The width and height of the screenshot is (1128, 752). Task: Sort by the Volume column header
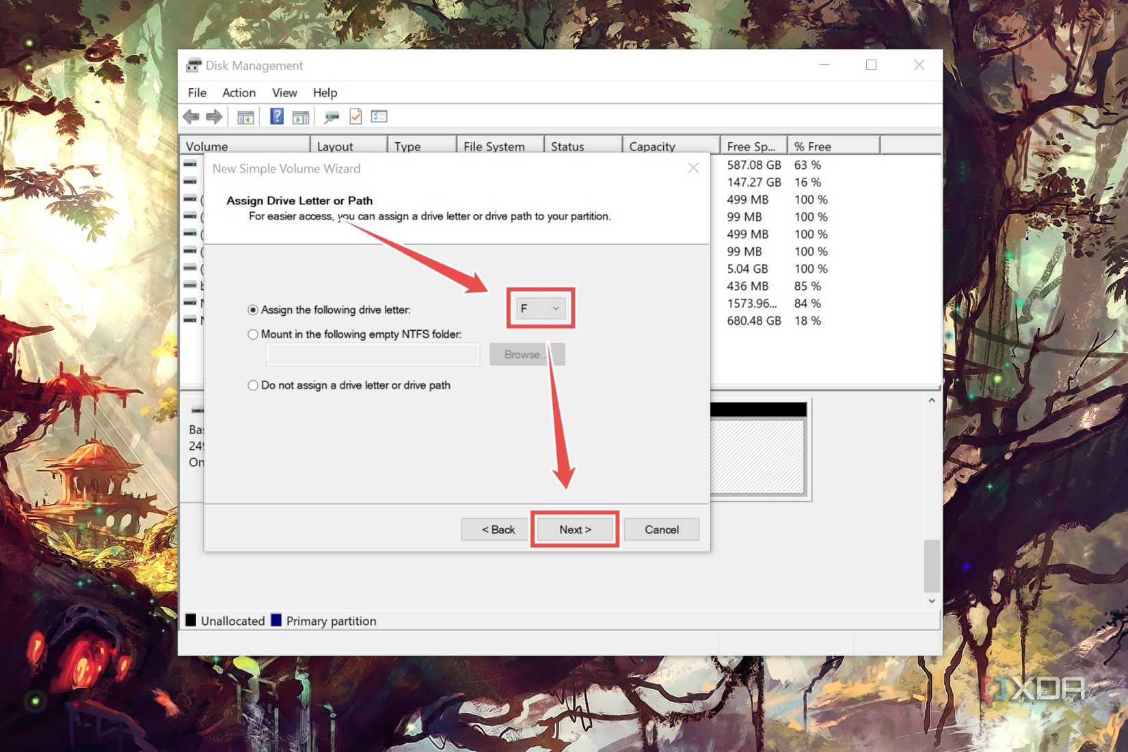click(245, 146)
